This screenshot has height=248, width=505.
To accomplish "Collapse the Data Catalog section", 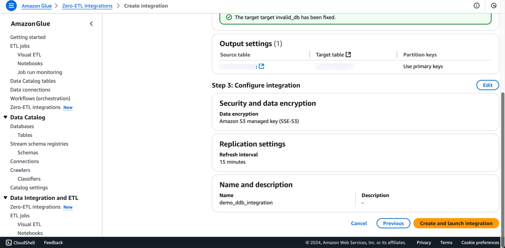I will 5,117.
